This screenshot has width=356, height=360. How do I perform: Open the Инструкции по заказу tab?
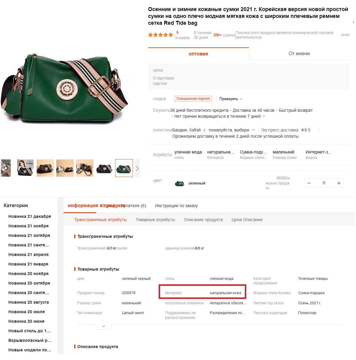(176, 206)
